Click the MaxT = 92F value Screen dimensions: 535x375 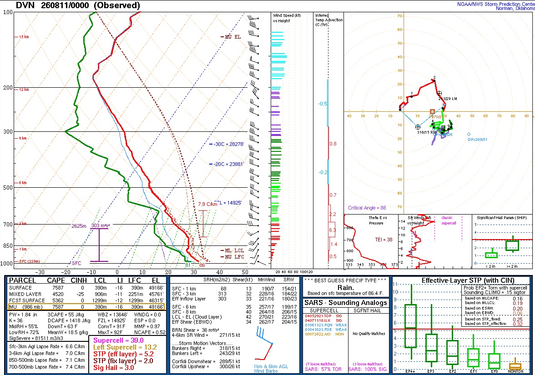point(110,332)
